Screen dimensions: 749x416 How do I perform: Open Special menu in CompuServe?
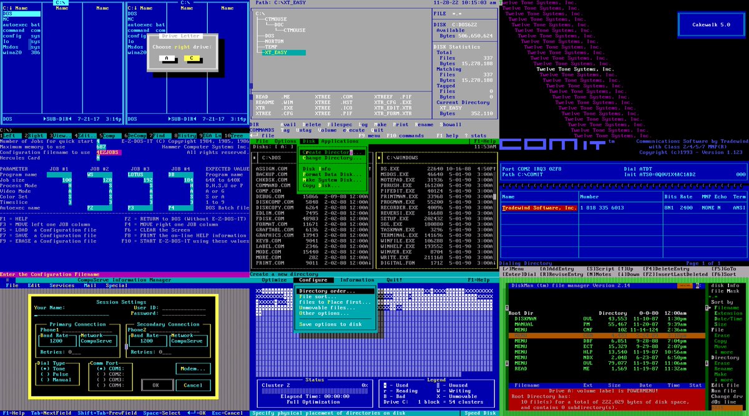pyautogui.click(x=117, y=286)
